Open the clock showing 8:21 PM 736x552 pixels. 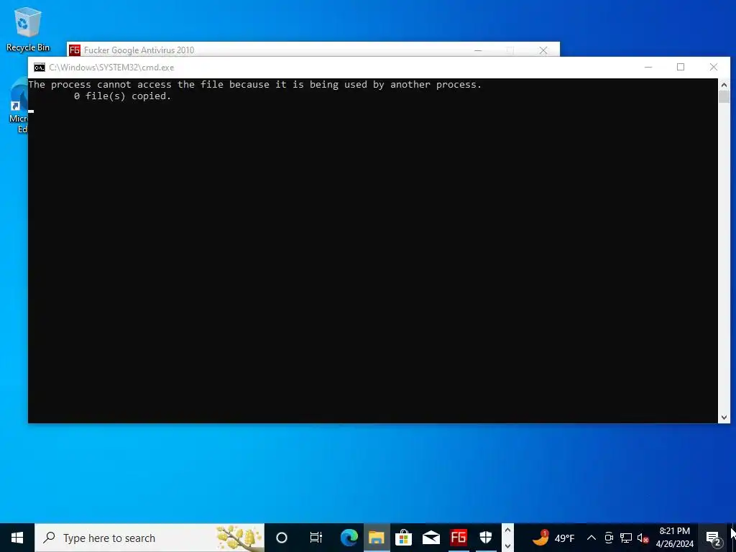click(x=674, y=538)
